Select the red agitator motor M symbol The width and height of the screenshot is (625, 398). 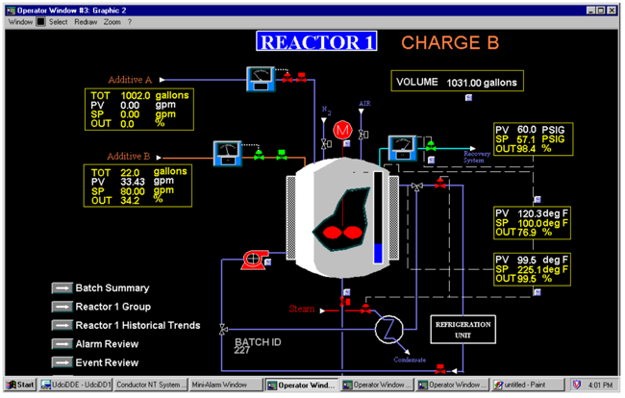coord(342,130)
